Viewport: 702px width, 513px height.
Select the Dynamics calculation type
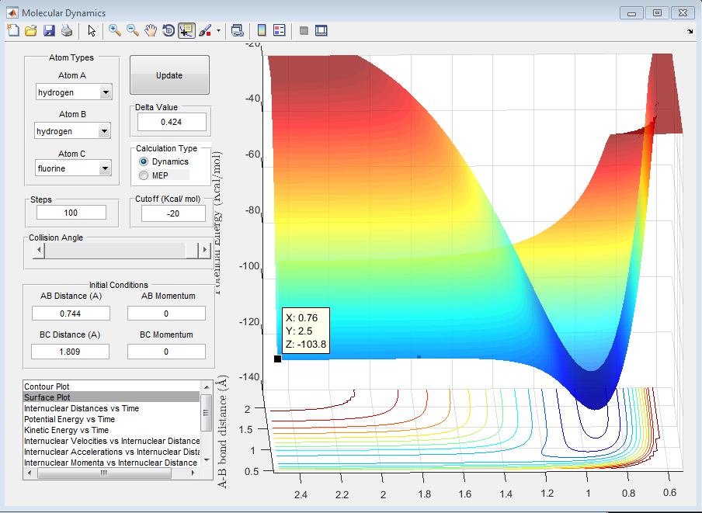point(143,161)
